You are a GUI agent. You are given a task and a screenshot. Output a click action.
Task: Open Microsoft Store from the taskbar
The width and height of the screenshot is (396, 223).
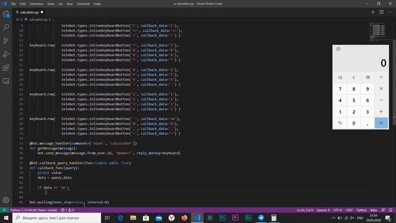tap(146, 217)
